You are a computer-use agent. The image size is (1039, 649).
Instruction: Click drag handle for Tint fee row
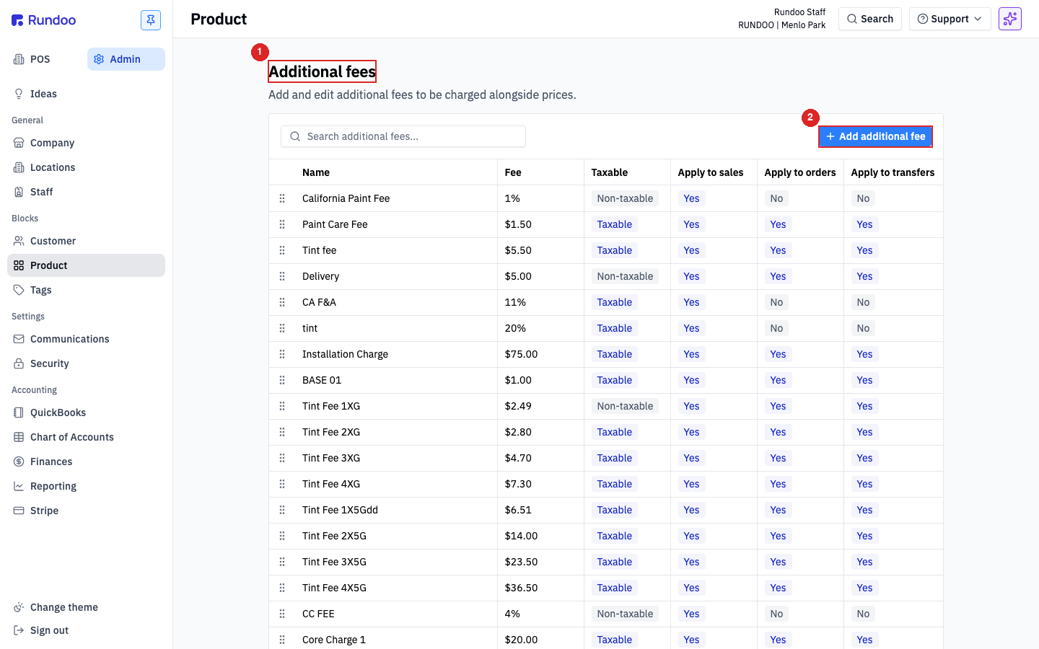[282, 250]
